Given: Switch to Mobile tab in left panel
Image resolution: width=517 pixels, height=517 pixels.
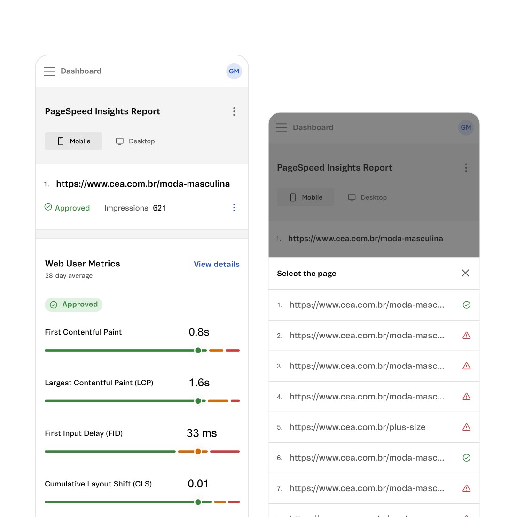Looking at the screenshot, I should 73,141.
